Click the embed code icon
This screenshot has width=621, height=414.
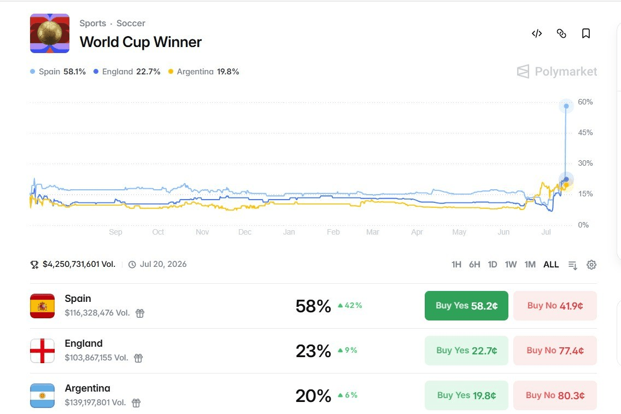click(x=537, y=34)
